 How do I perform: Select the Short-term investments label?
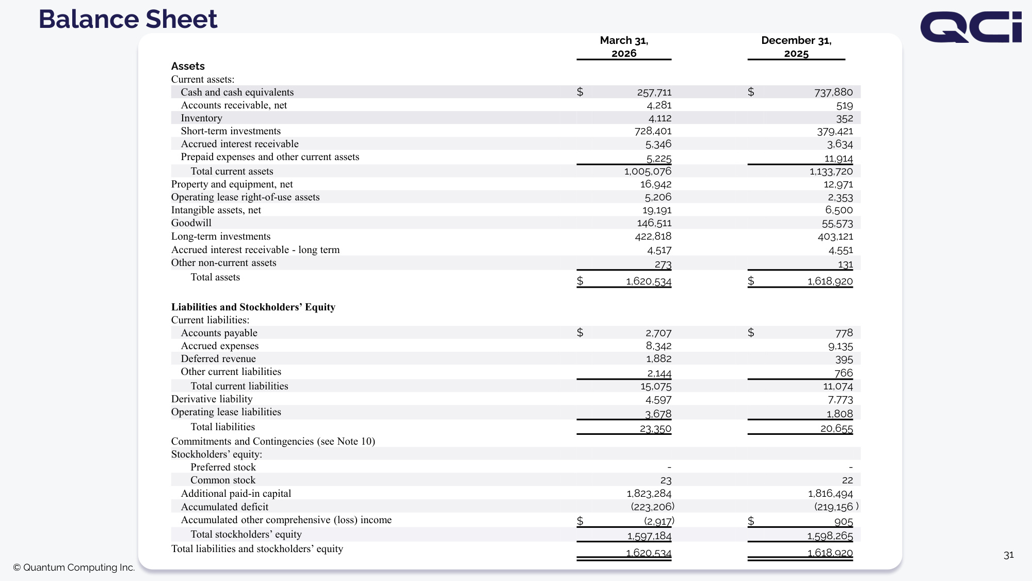tap(231, 131)
